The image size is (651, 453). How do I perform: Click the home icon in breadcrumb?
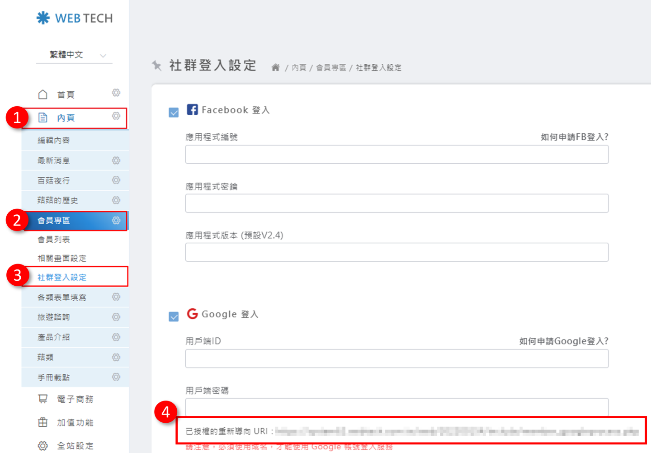coord(275,68)
